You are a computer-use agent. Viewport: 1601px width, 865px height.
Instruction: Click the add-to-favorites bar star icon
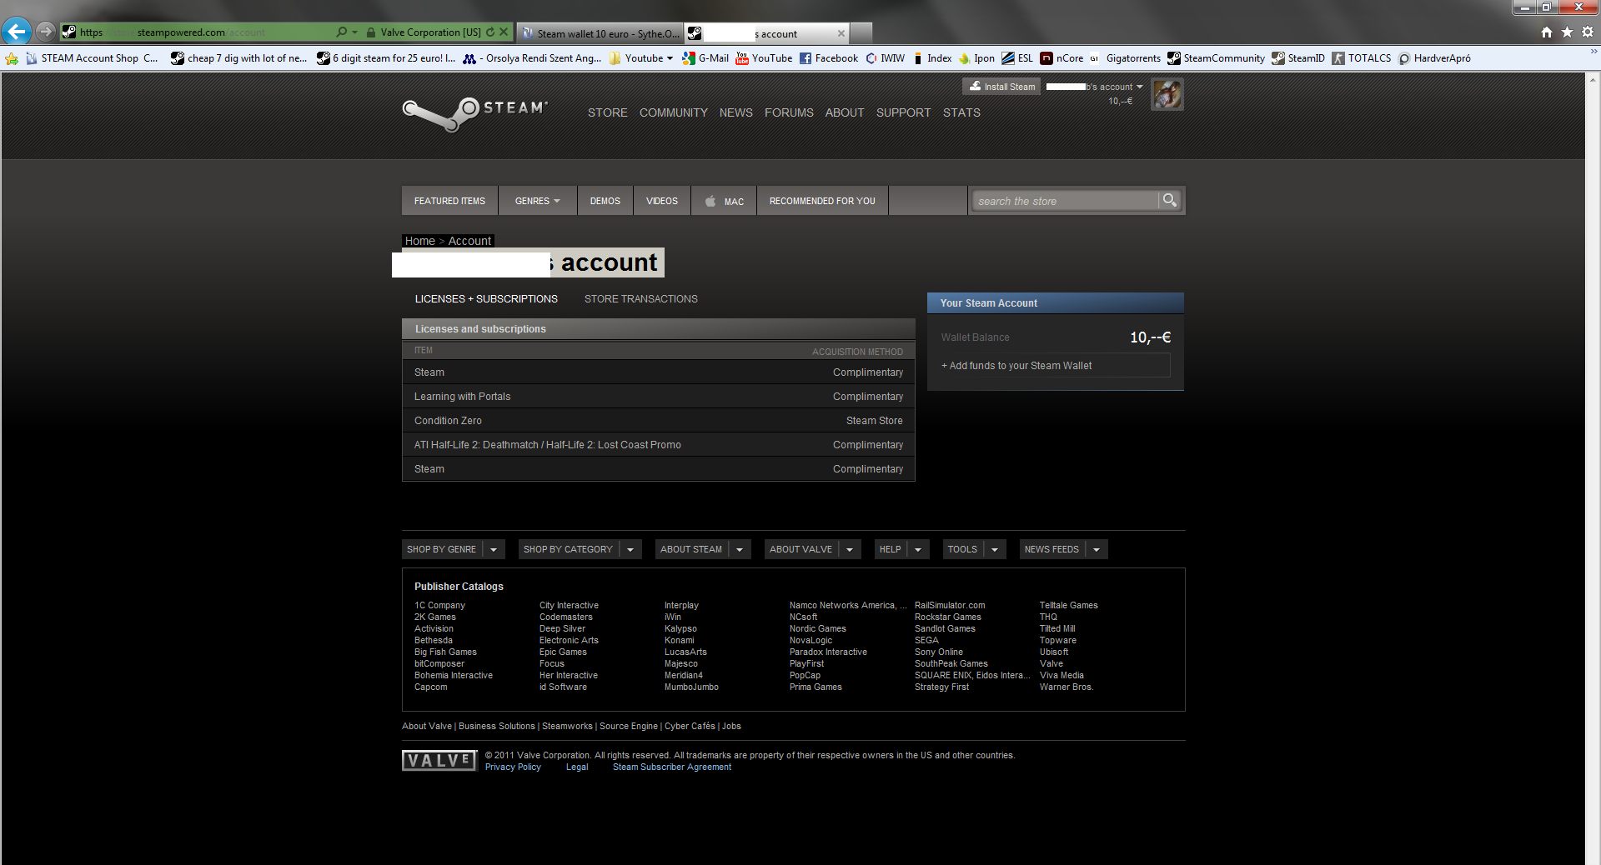pos(12,58)
